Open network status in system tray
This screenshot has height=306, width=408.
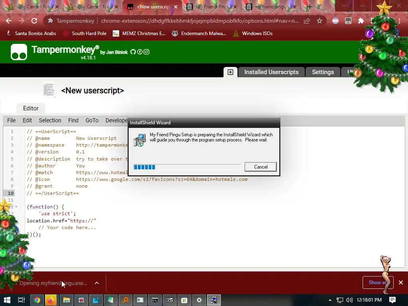[339, 300]
